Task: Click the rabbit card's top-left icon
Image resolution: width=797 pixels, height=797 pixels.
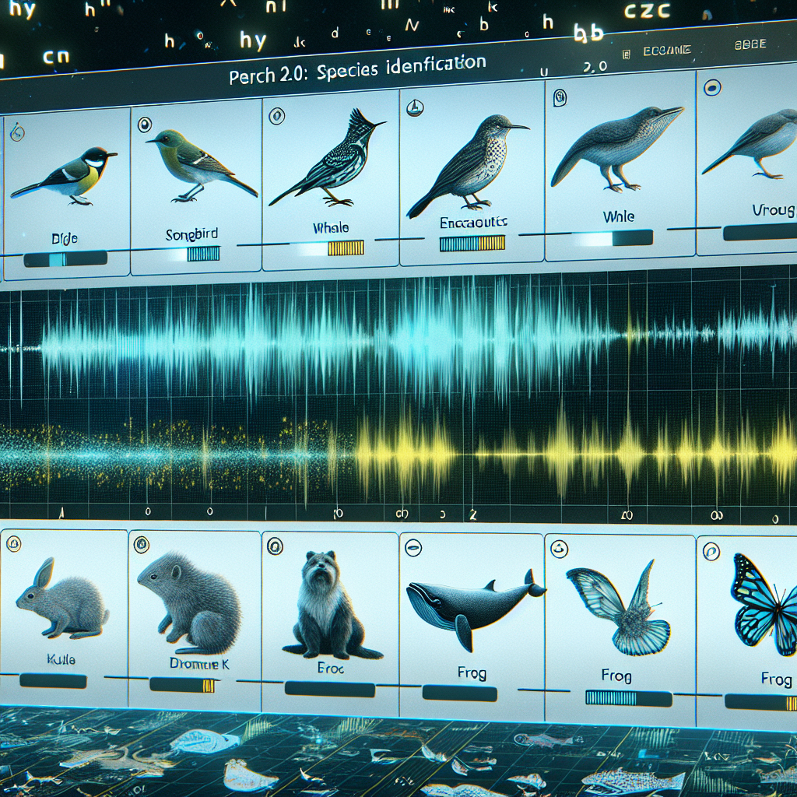Action: (13, 544)
